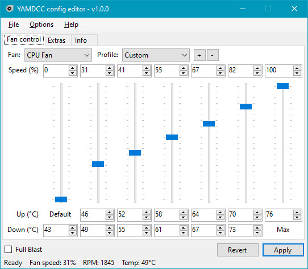Decrease the 67 speed value with down arrow
308x269 pixels.
[220, 74]
